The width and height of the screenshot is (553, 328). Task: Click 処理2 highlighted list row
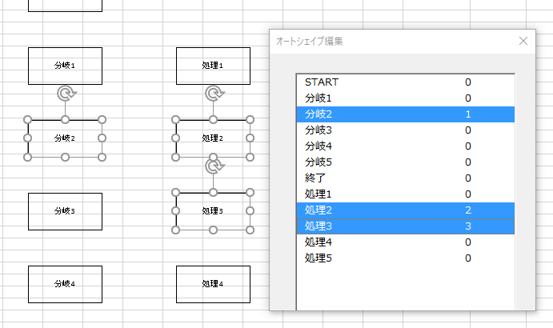[x=406, y=210]
